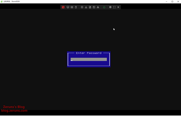The height and width of the screenshot is (116, 181).
Task: Open the script file icon
Action: [x=90, y=7]
